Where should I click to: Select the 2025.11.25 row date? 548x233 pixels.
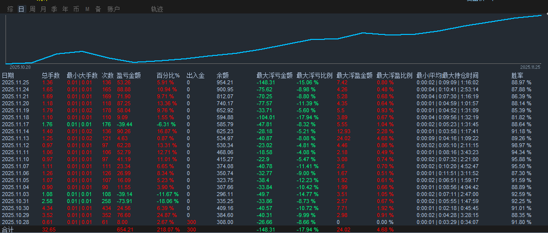click(15, 82)
